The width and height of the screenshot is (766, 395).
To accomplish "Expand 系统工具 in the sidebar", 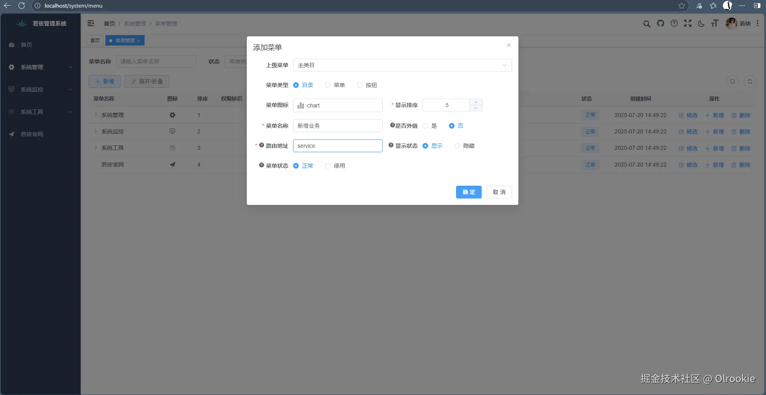I will coord(40,112).
